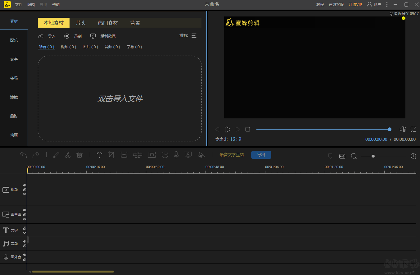Click the marker shield icon
Screen dimensions: 420x275
coord(330,156)
